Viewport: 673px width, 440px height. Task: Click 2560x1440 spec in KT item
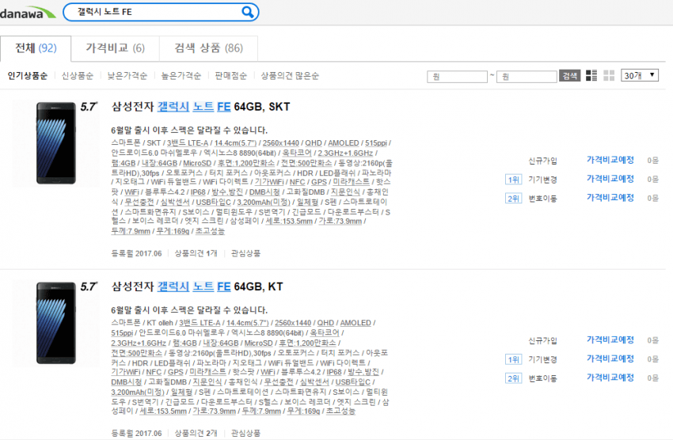293,323
